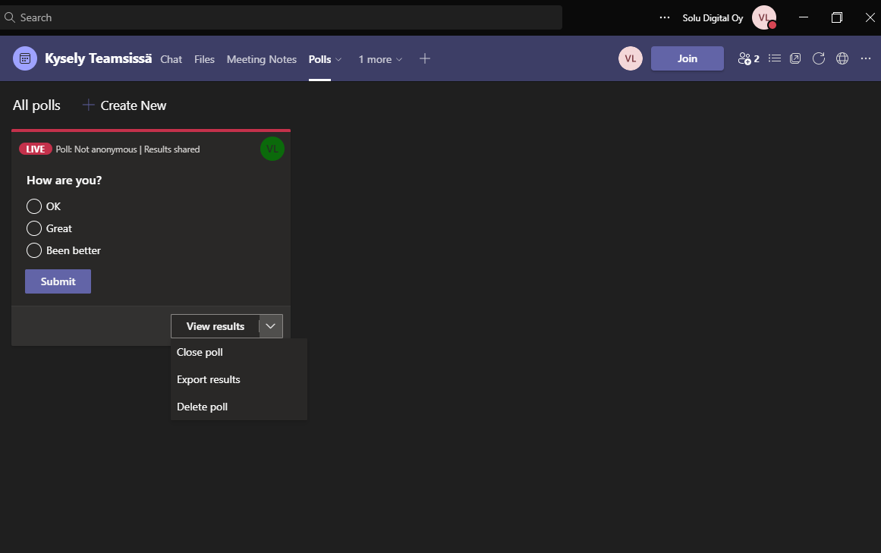This screenshot has height=553, width=881.
Task: Click the meeting calendar icon beside Kysely Teamsissä
Action: click(x=25, y=58)
